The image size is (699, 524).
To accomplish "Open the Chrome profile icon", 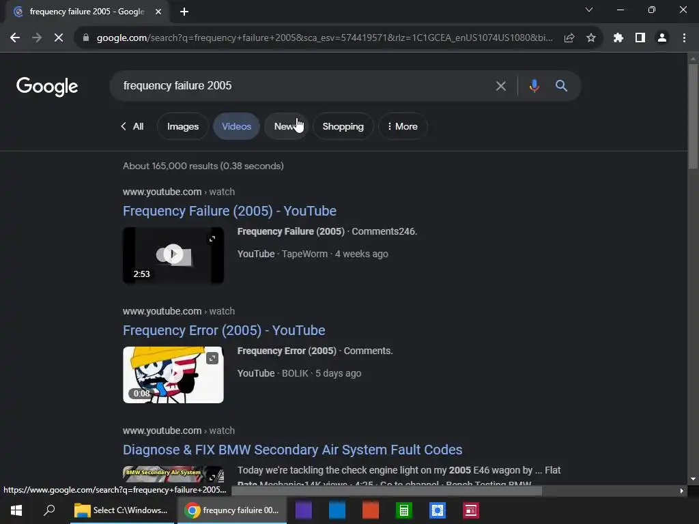I will point(662,38).
